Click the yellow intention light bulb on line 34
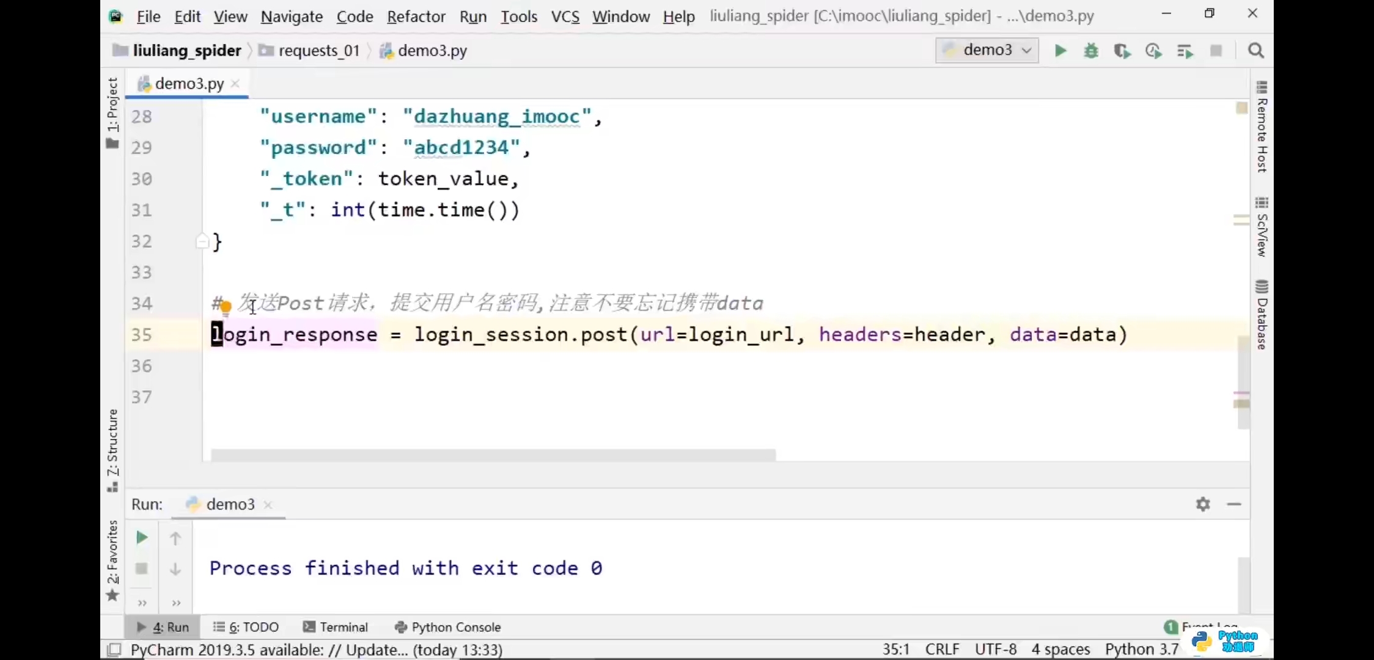Viewport: 1374px width, 660px height. pyautogui.click(x=226, y=307)
